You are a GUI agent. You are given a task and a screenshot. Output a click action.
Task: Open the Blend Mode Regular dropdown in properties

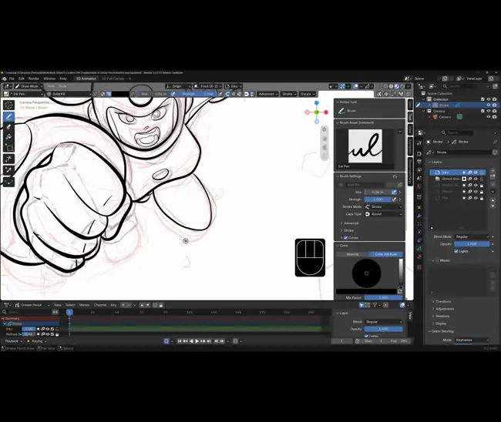472,237
